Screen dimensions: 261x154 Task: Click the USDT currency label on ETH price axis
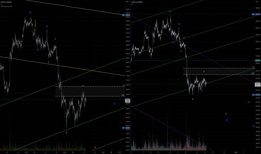click(127, 2)
